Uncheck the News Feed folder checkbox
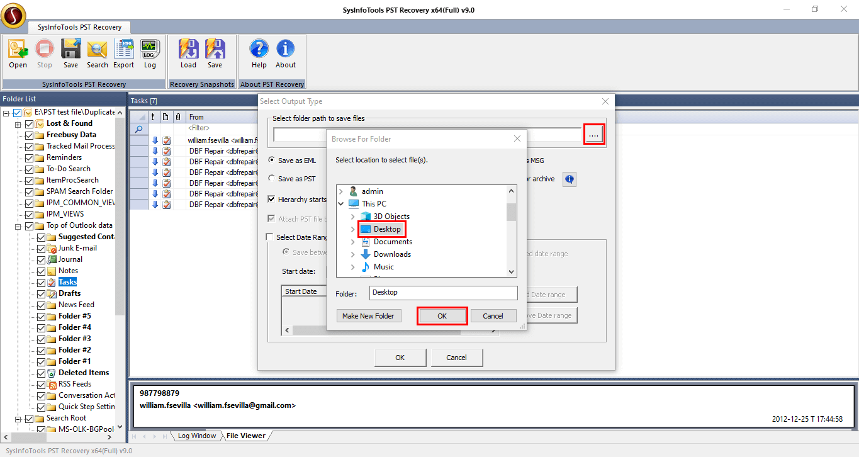Viewport: 859px width, 457px height. pyautogui.click(x=41, y=305)
